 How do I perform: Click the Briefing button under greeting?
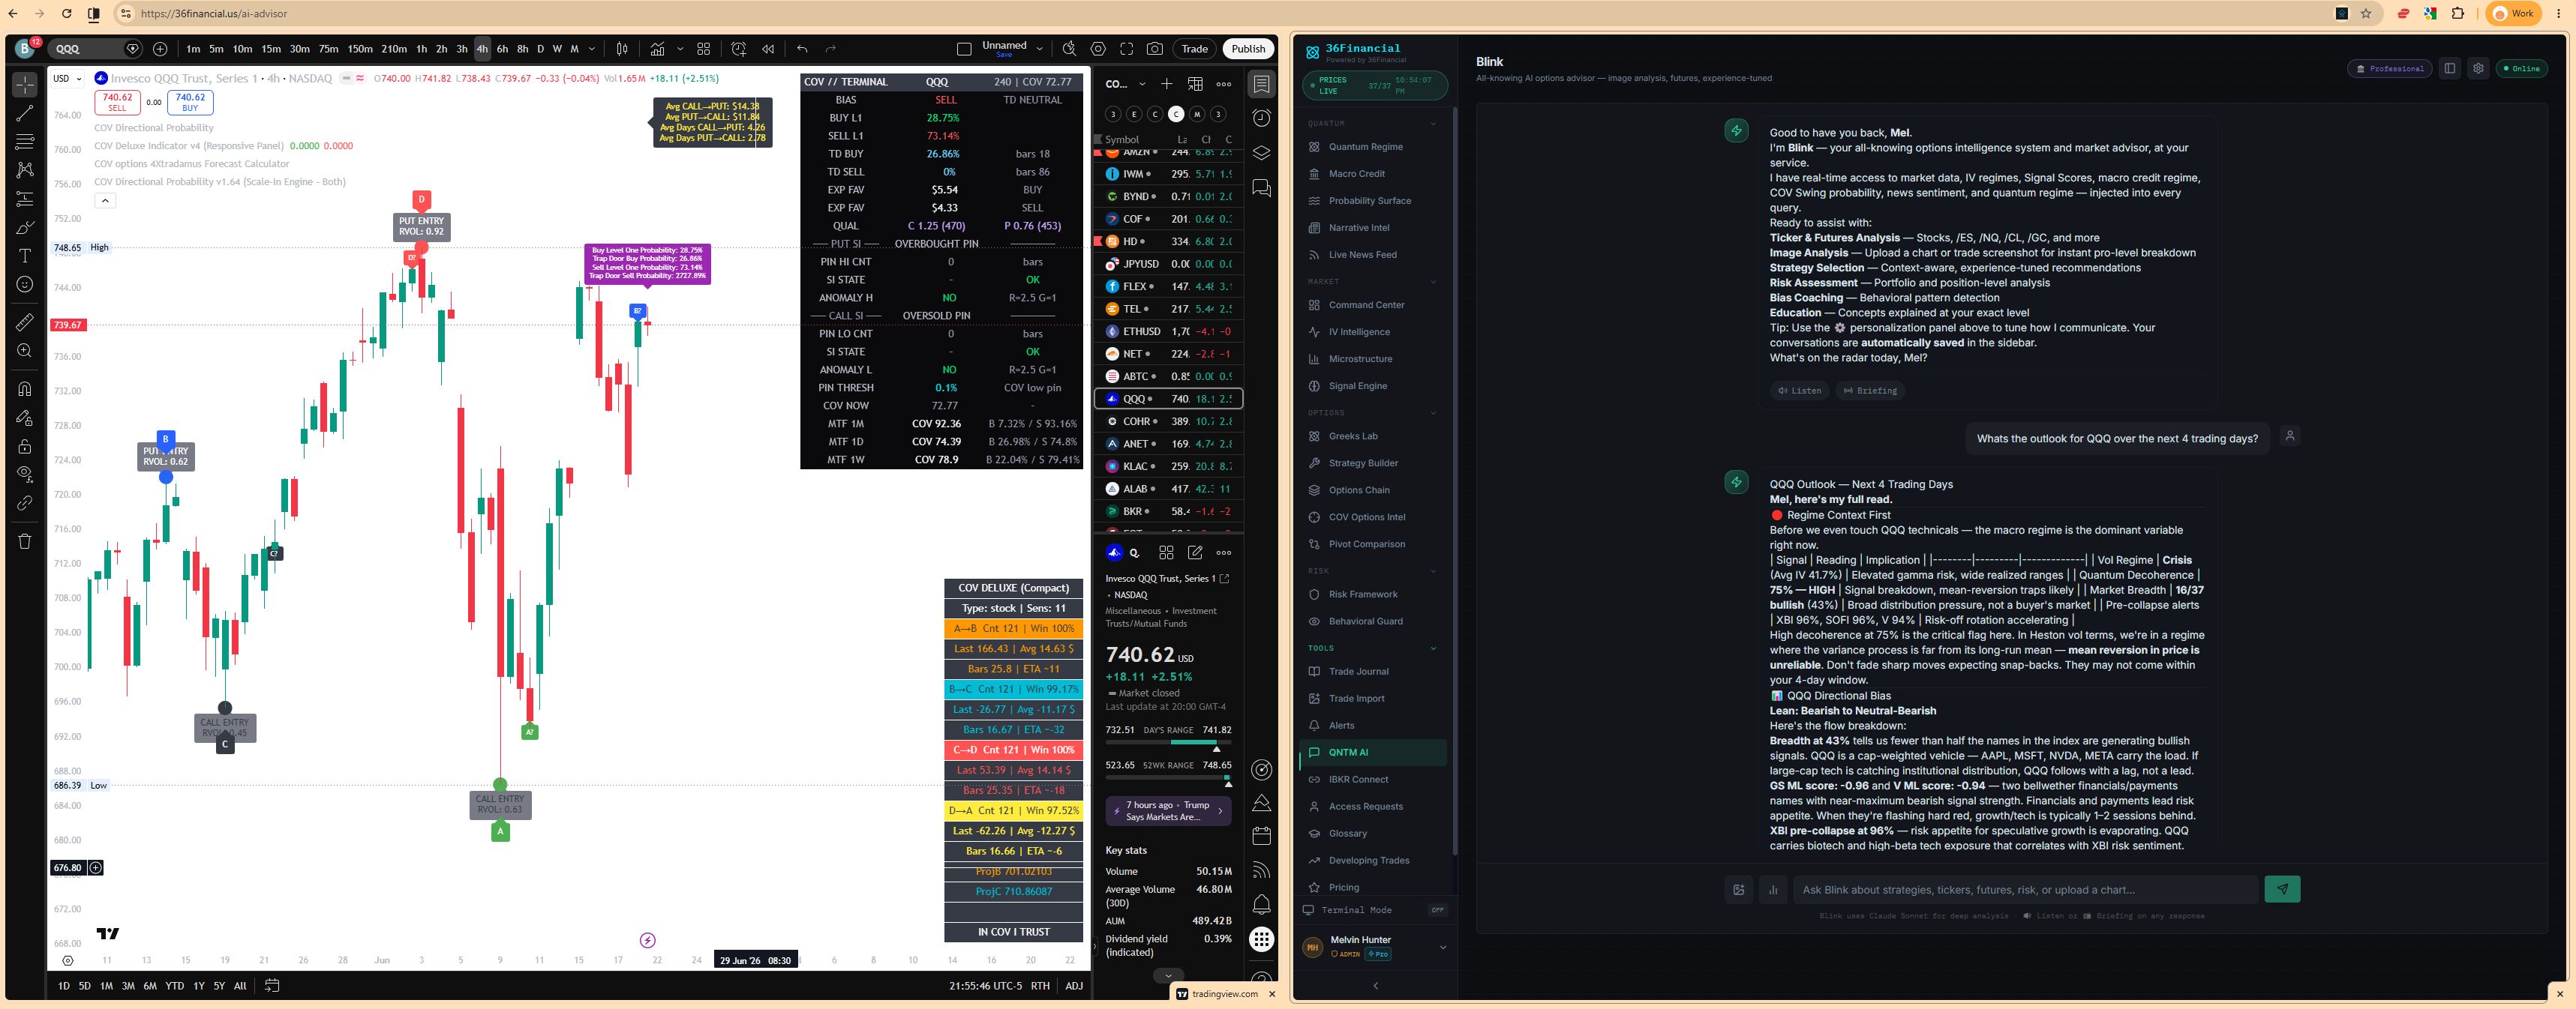pyautogui.click(x=1870, y=391)
